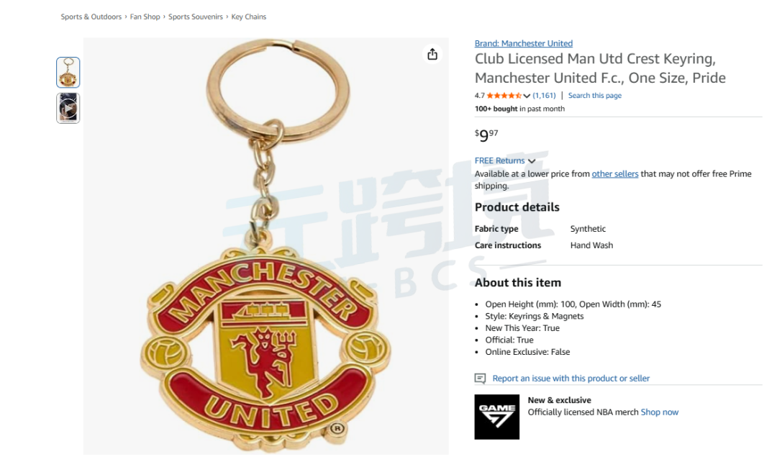The height and width of the screenshot is (462, 777).
Task: Open the Brand: Manchester United link
Action: [523, 44]
